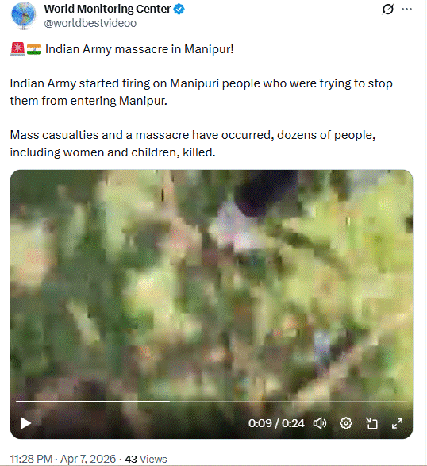The height and width of the screenshot is (466, 427).
Task: Click the India flag emoji
Action: coord(34,49)
